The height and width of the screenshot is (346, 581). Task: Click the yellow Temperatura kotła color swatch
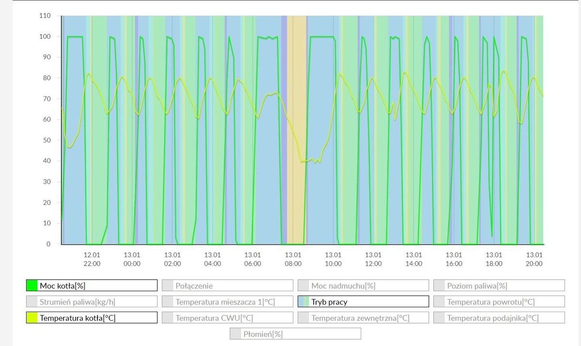tap(32, 318)
